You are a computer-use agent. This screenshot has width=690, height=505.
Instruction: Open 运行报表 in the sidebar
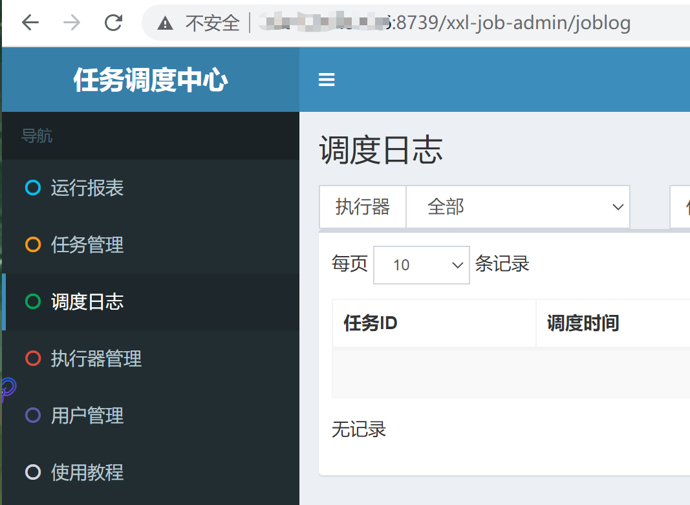click(x=87, y=188)
